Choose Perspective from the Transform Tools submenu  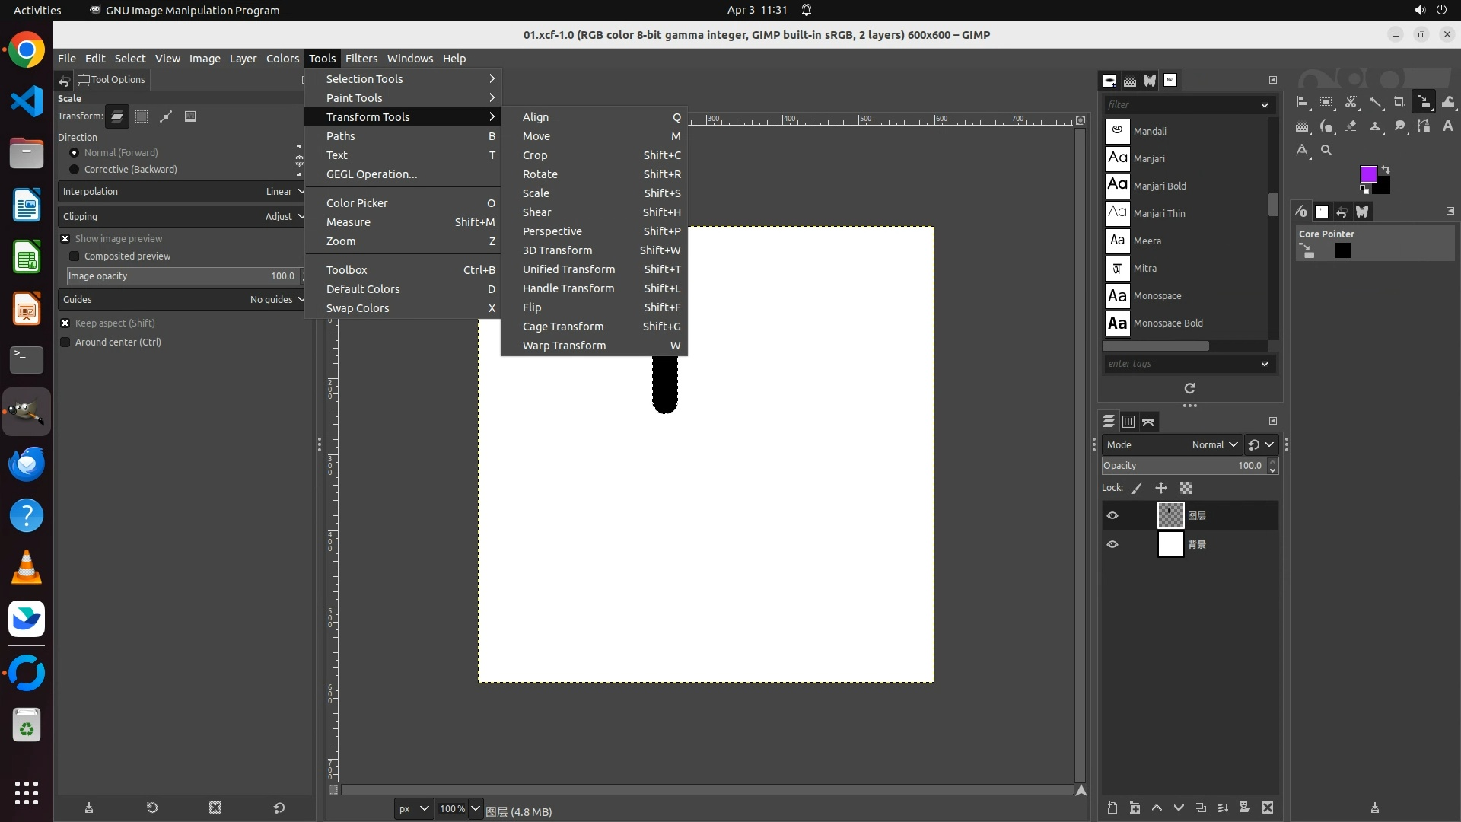click(552, 231)
